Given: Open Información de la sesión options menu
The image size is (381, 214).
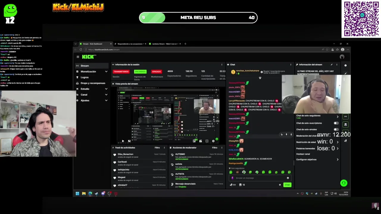Looking at the screenshot, I should tap(221, 64).
